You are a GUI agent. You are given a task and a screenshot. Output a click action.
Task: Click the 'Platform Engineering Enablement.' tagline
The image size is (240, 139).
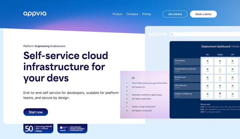click(44, 46)
